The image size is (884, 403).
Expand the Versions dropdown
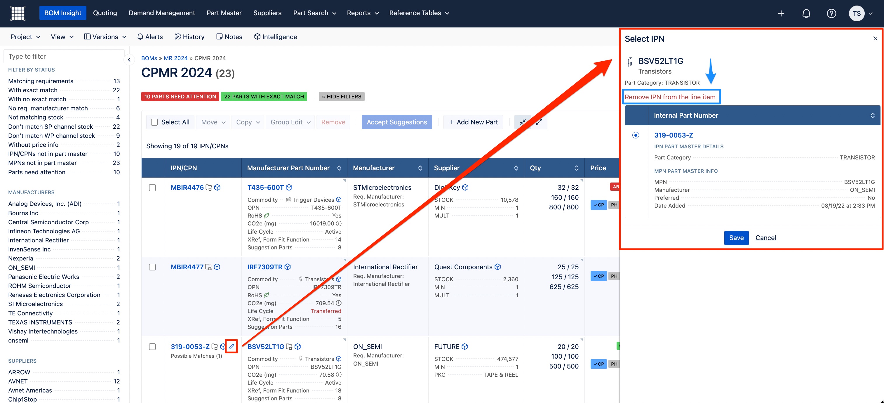click(x=105, y=37)
